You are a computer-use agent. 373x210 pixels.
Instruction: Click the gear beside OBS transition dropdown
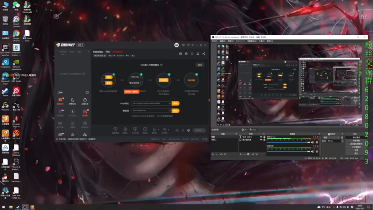coord(342,137)
